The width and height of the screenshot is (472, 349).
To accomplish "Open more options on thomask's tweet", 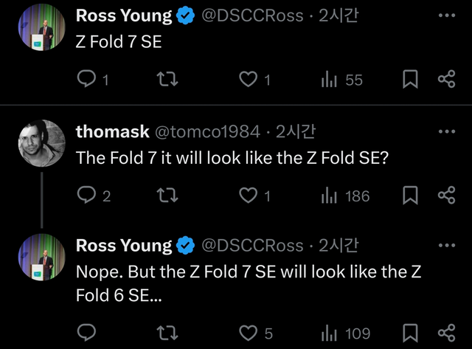I will [447, 131].
